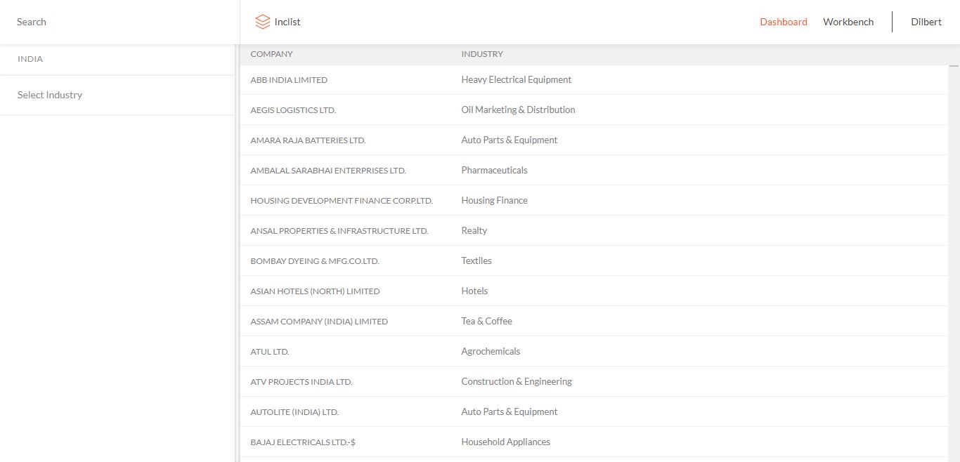This screenshot has height=462, width=960.
Task: Open Assam Company (India) Limited
Action: point(319,322)
